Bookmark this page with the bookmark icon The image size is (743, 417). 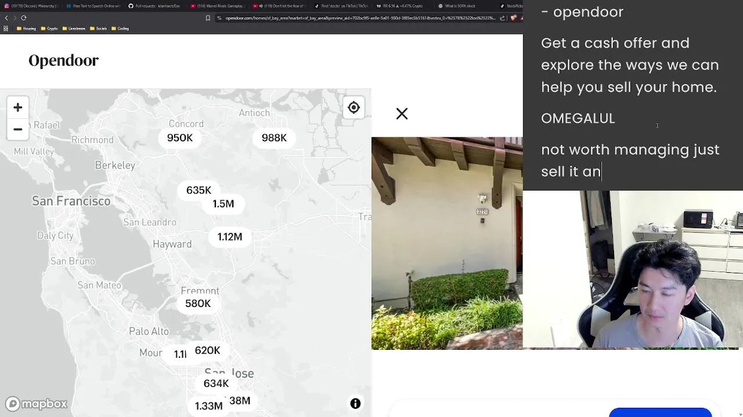tap(208, 18)
